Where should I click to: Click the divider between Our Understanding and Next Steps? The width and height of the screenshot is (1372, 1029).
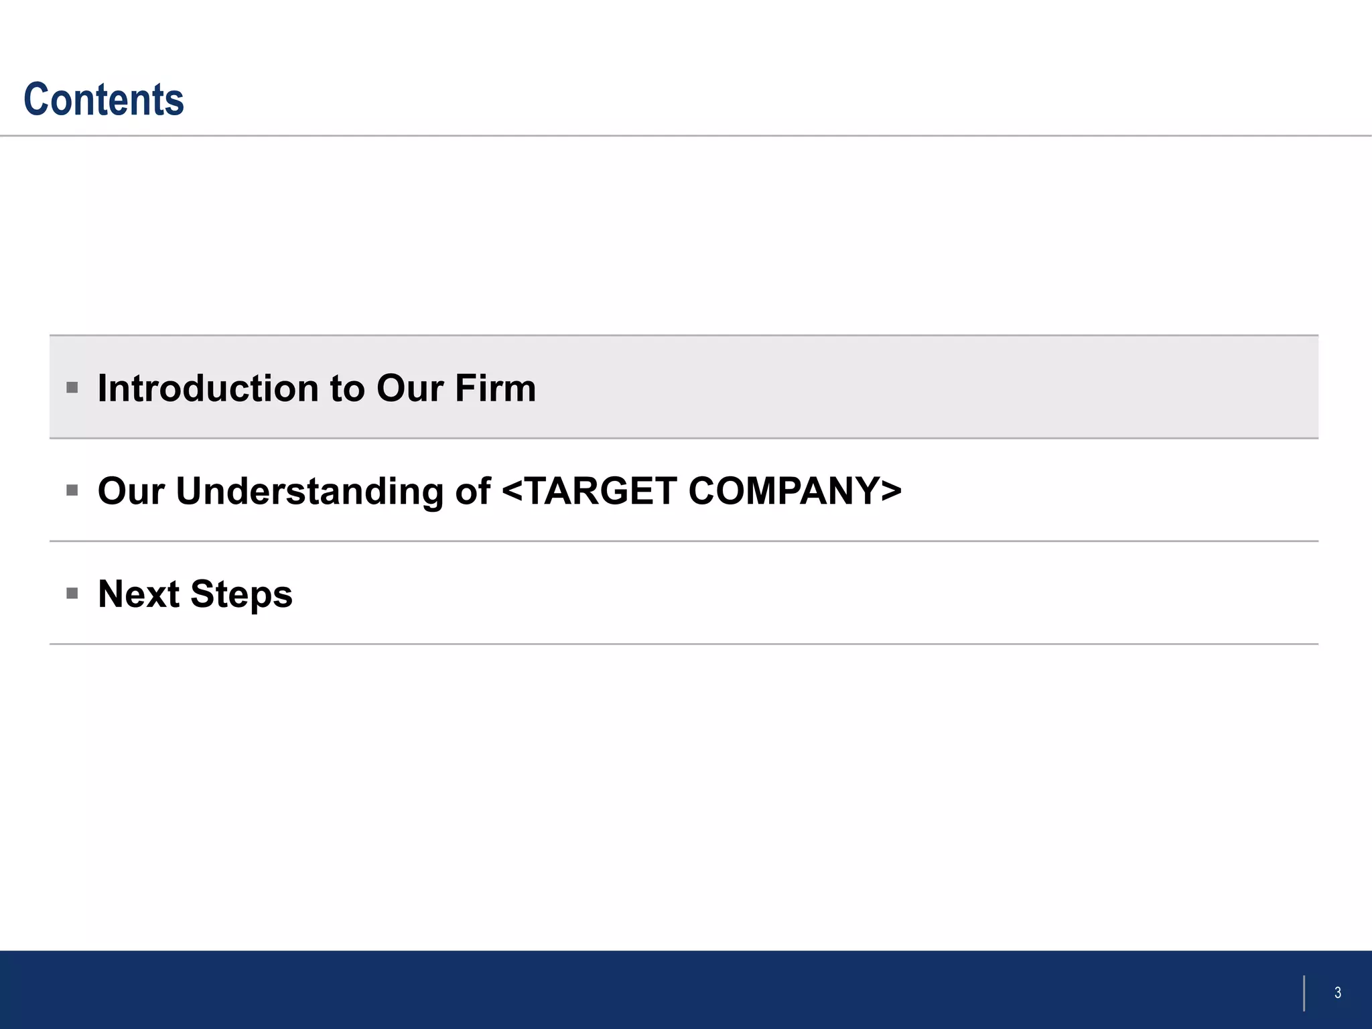tap(684, 541)
